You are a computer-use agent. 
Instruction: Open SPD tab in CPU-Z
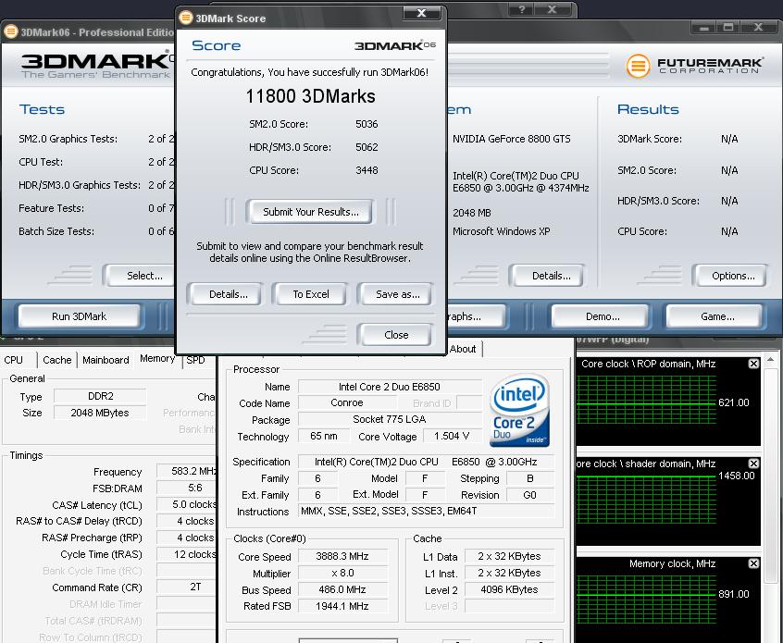(196, 360)
